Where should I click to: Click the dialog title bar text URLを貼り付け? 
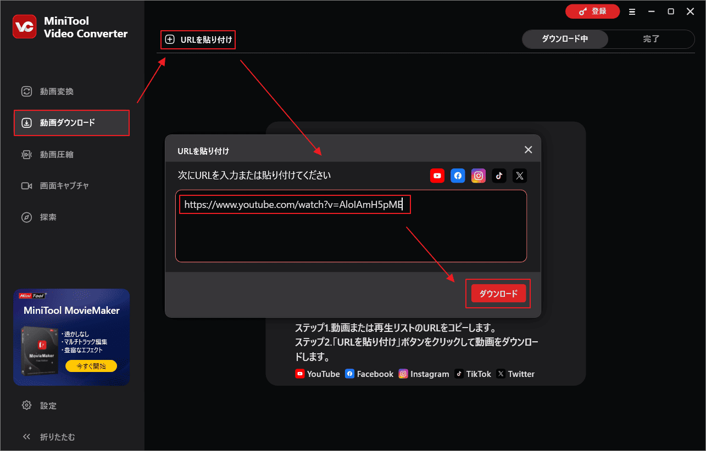click(203, 150)
